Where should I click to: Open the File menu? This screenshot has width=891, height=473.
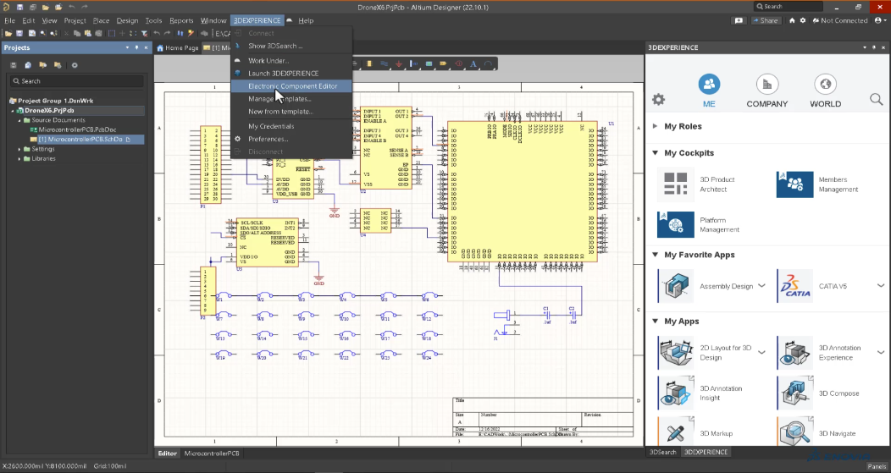(x=9, y=20)
